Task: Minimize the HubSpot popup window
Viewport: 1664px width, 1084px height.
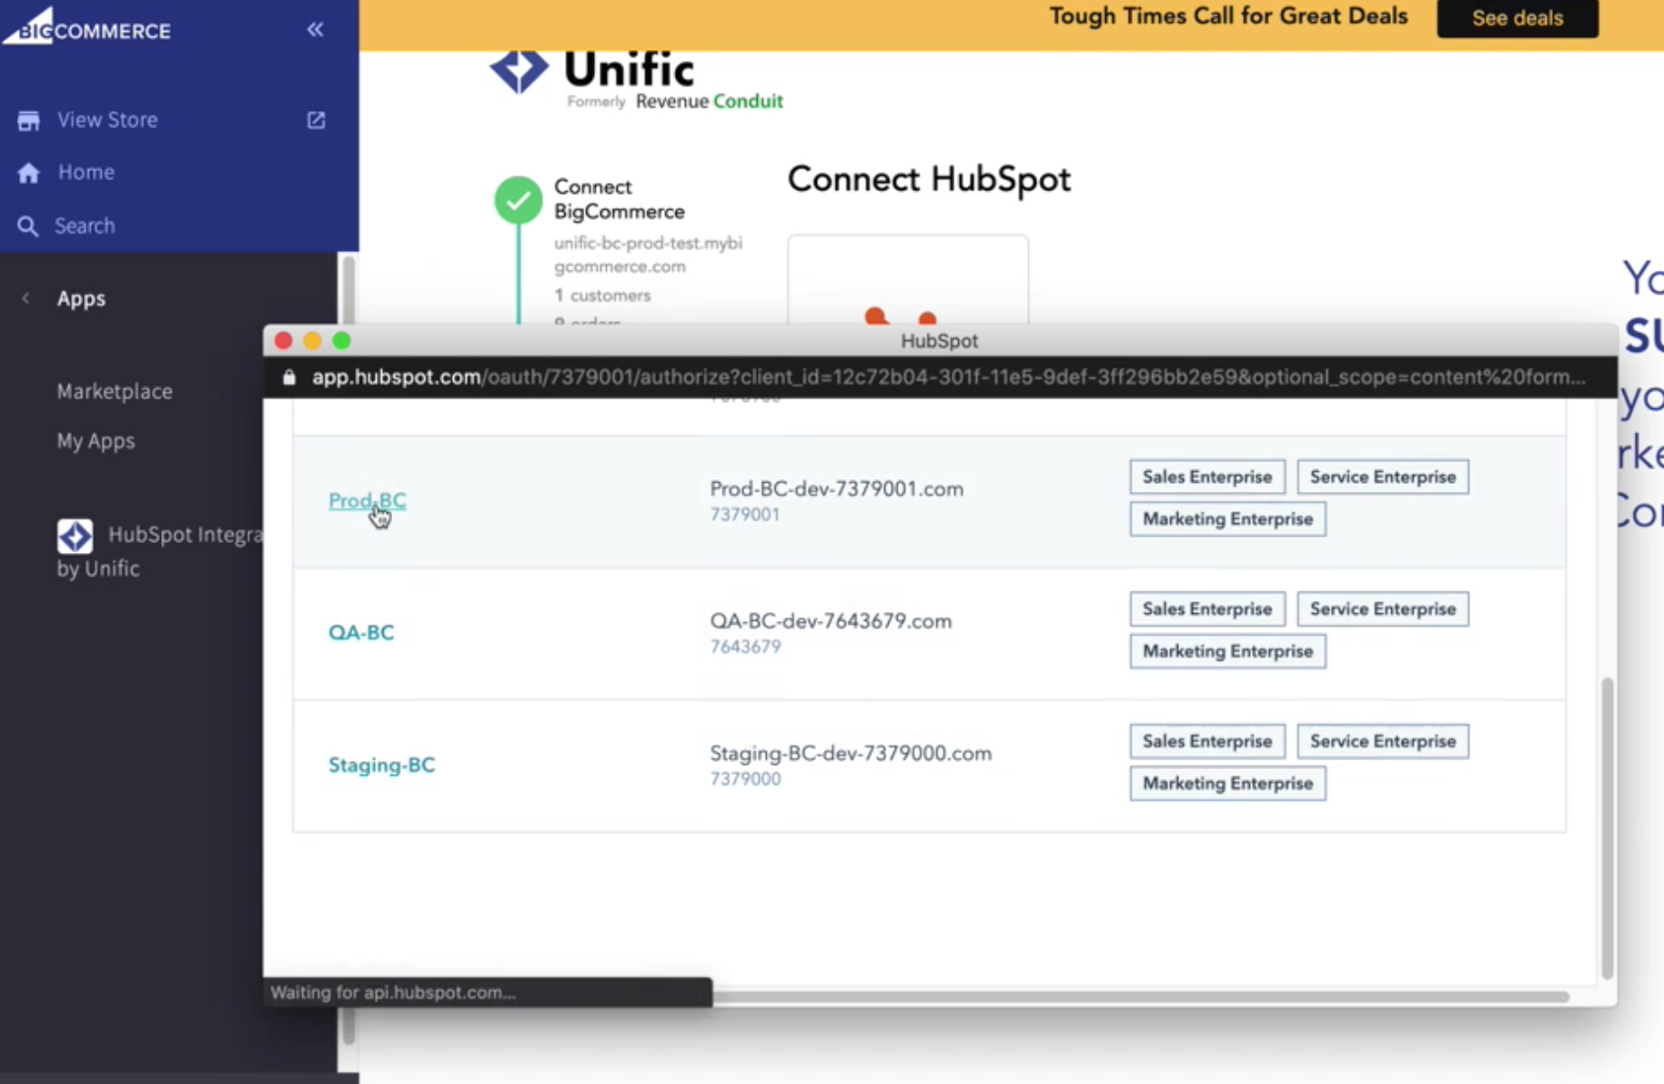Action: 312,341
